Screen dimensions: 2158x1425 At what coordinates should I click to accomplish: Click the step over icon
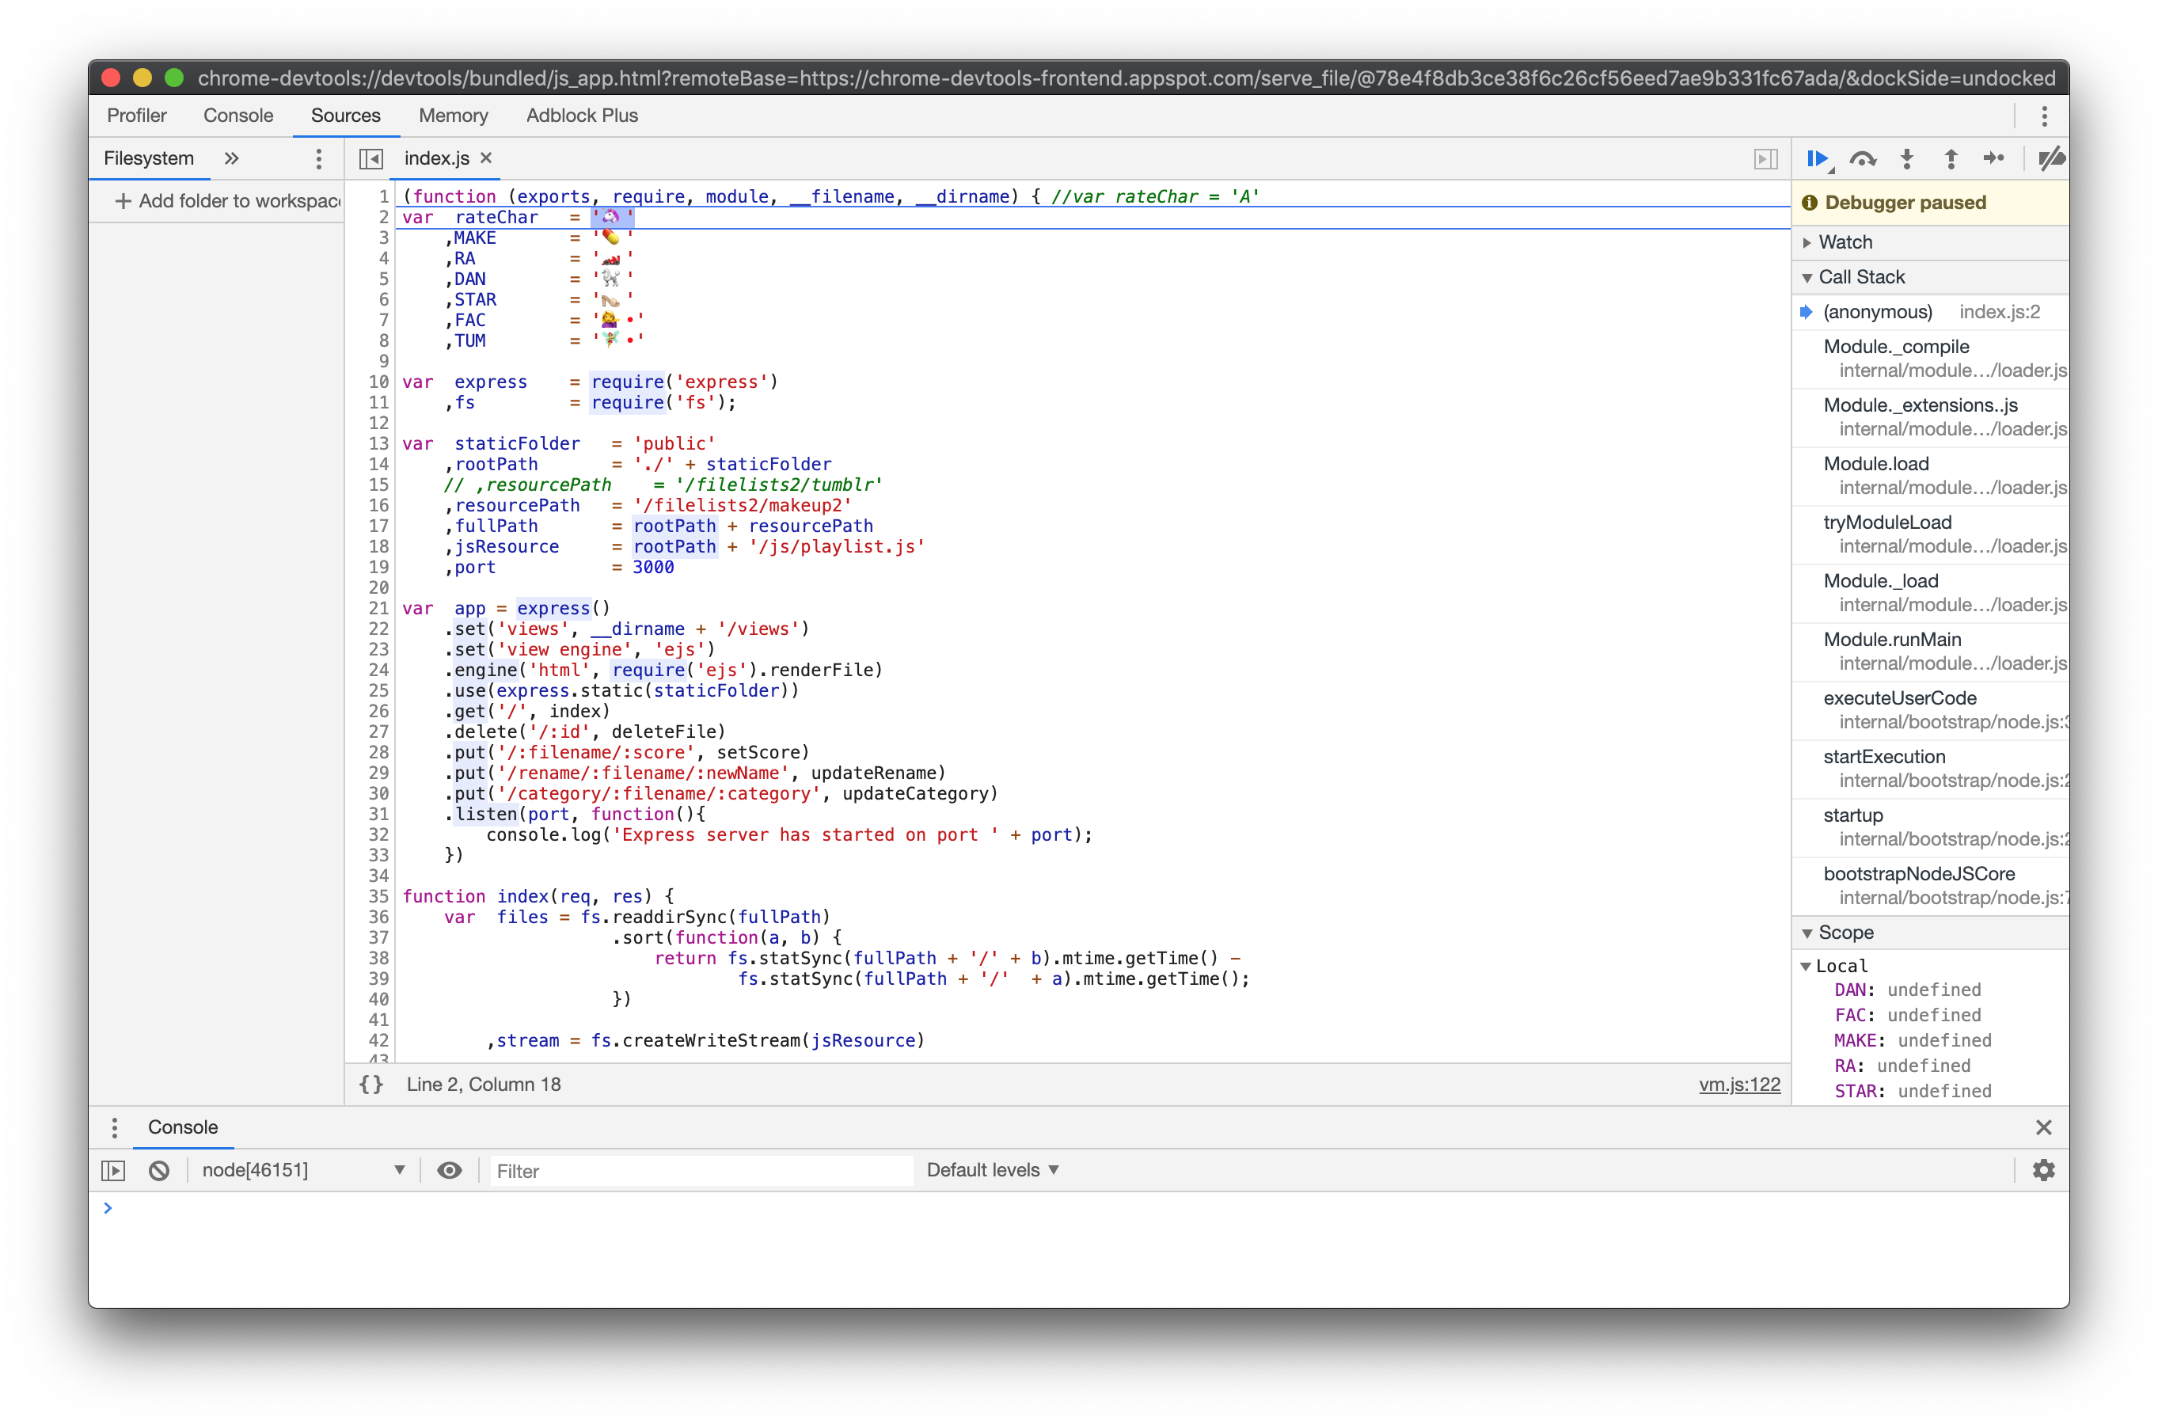[x=1862, y=159]
